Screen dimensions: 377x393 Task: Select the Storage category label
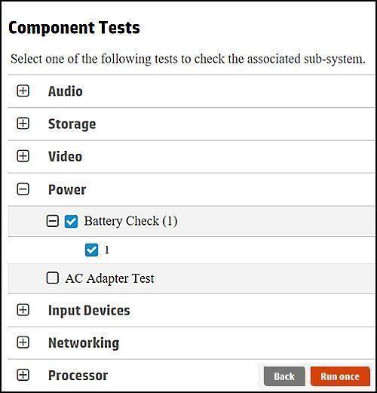coord(72,124)
